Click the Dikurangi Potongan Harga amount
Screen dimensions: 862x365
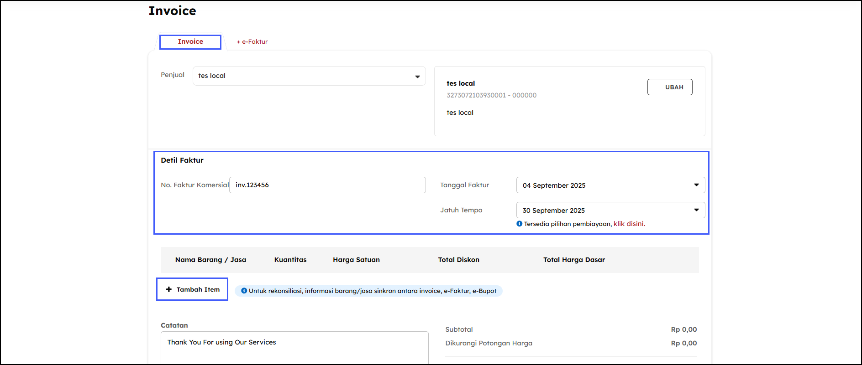pos(683,343)
